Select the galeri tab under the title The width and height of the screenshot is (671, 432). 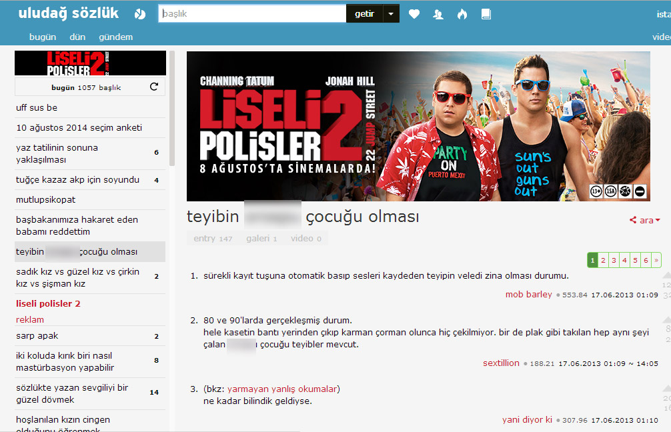click(x=261, y=239)
